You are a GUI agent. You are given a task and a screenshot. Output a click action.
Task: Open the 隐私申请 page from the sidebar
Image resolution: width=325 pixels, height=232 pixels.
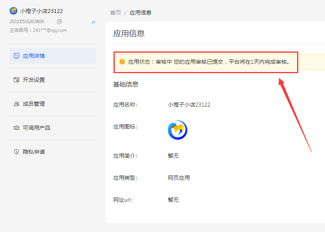[x=33, y=151]
